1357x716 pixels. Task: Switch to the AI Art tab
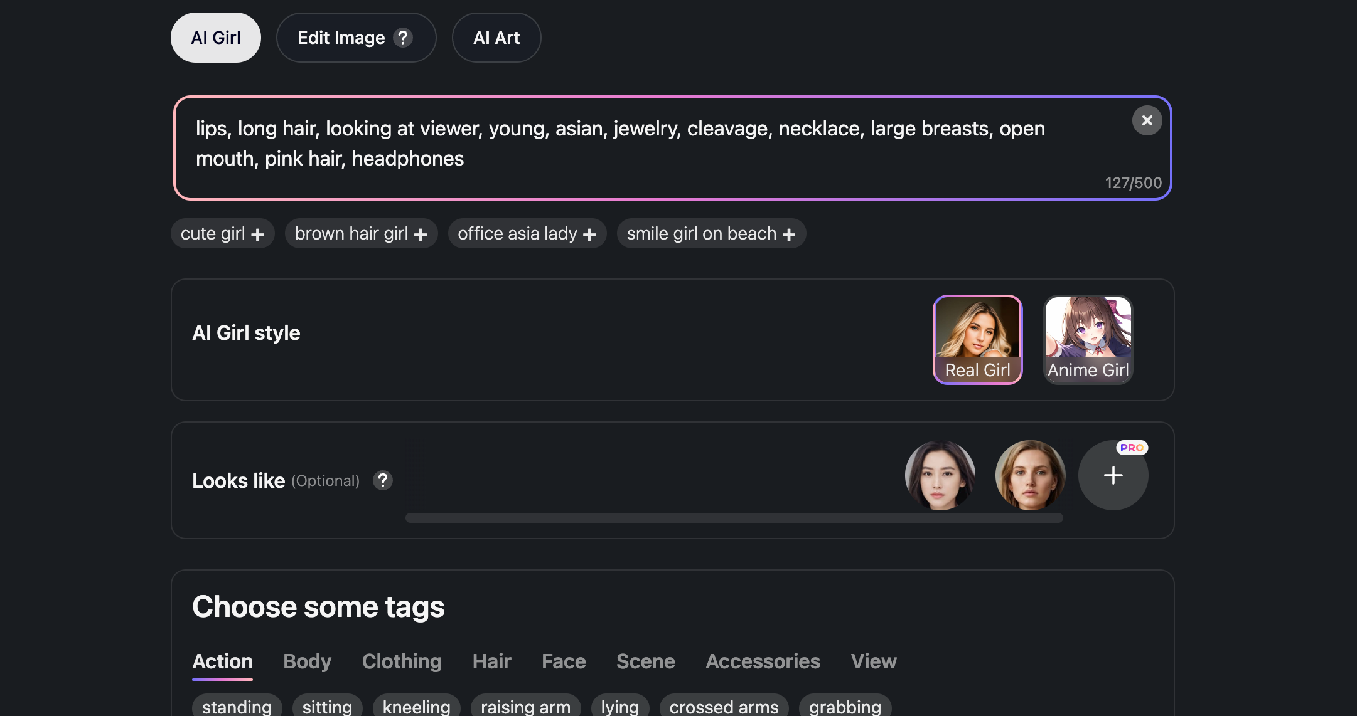(x=496, y=38)
